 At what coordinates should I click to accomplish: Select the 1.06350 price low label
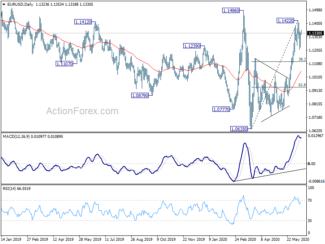[239, 129]
